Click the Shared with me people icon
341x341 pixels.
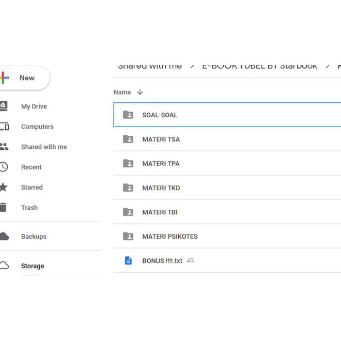(4, 147)
